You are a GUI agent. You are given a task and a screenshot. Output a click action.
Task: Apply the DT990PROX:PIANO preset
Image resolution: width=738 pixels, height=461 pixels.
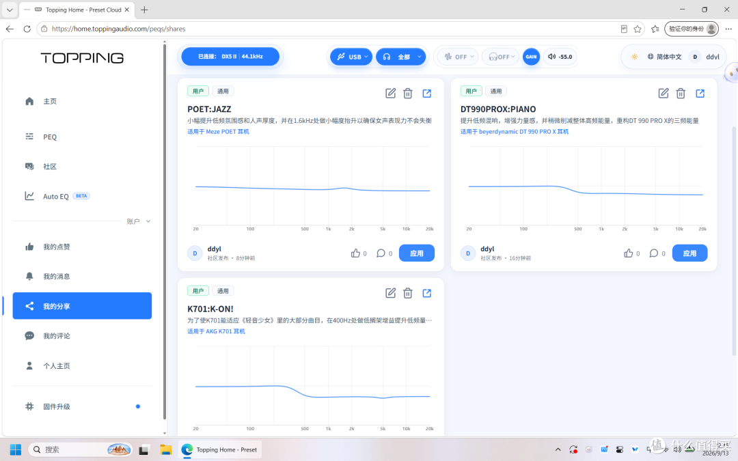[x=689, y=253]
